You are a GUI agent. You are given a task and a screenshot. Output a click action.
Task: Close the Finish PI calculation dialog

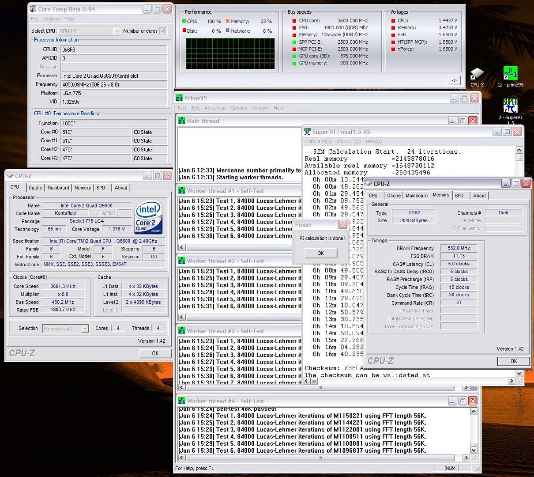point(342,225)
